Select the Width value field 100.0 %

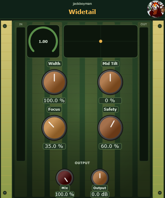click(54, 101)
